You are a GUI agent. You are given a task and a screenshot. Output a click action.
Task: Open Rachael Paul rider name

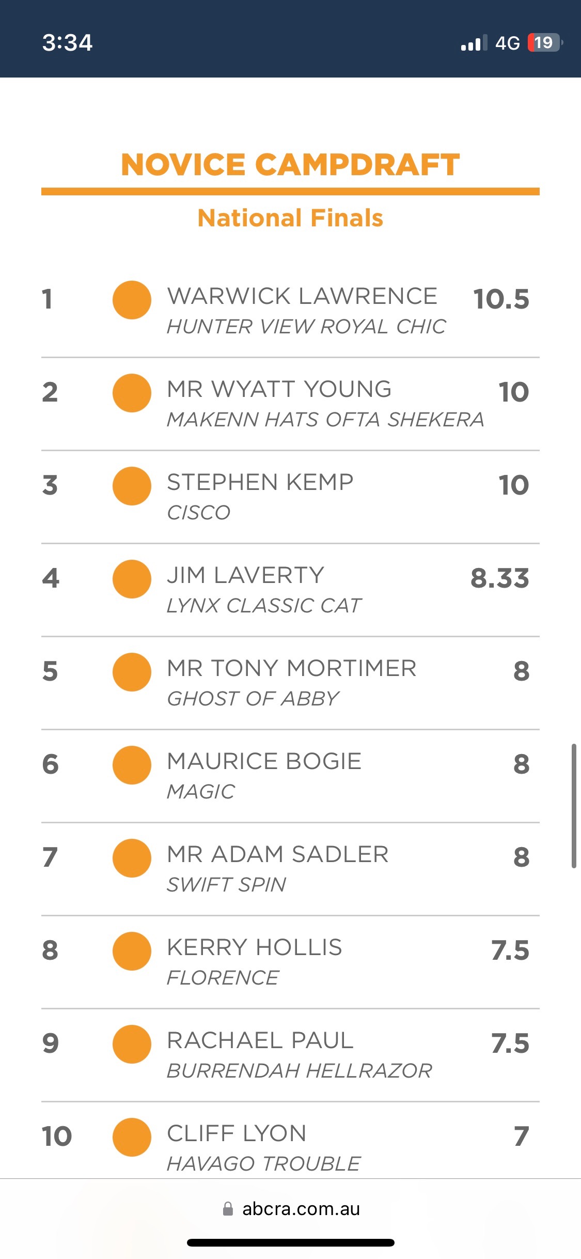pyautogui.click(x=260, y=1040)
